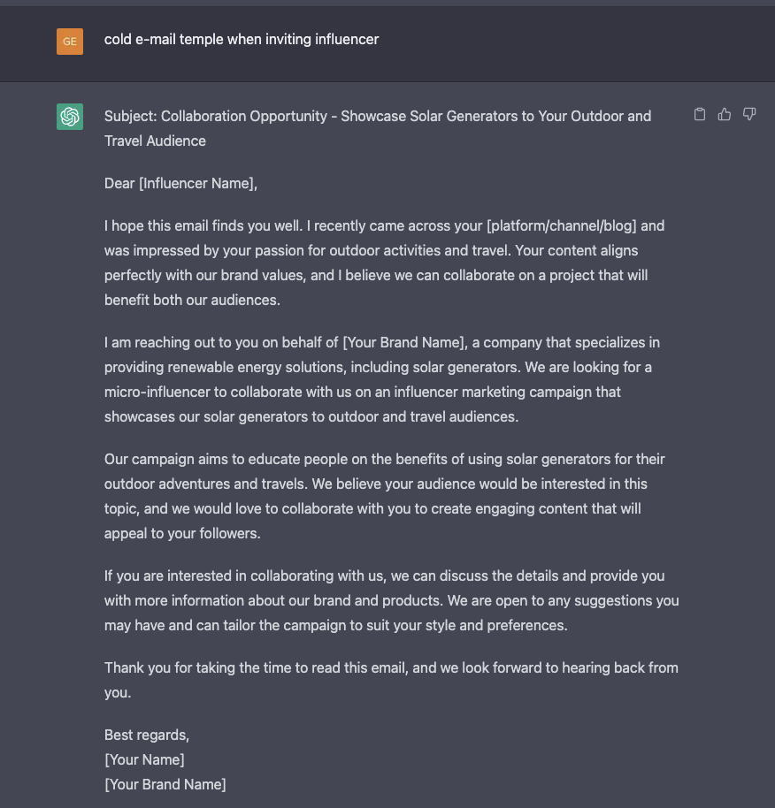Click the orange GE user avatar
Image resolution: width=775 pixels, height=808 pixels.
click(x=70, y=42)
